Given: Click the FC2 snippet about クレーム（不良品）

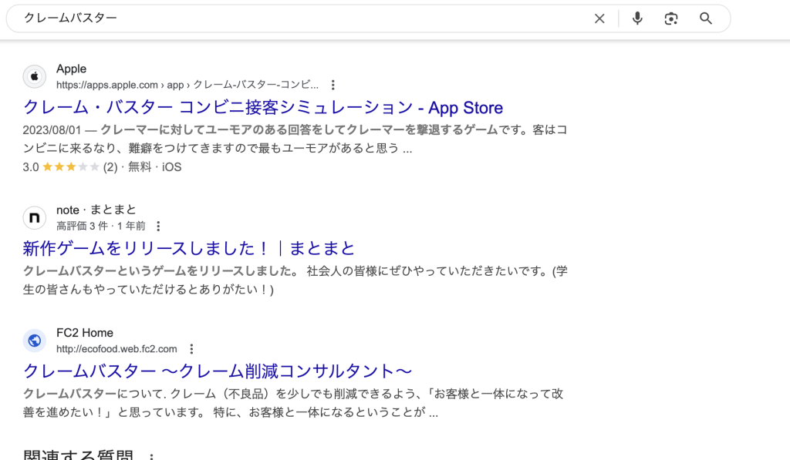Looking at the screenshot, I should (293, 403).
